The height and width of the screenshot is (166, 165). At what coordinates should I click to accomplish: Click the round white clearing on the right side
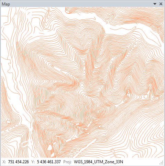coord(146,96)
